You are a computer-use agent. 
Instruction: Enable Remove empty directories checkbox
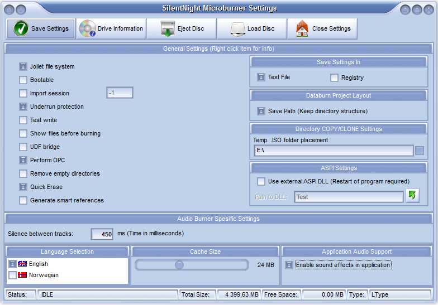tap(23, 174)
